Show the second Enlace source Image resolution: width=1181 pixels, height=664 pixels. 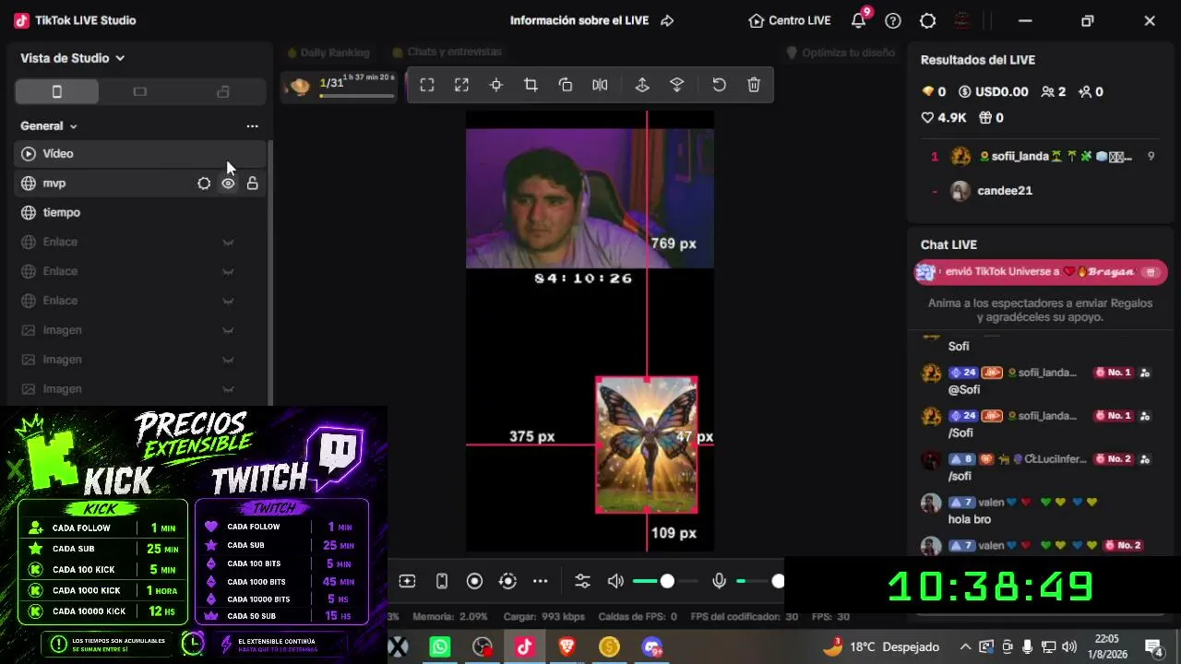[228, 272]
